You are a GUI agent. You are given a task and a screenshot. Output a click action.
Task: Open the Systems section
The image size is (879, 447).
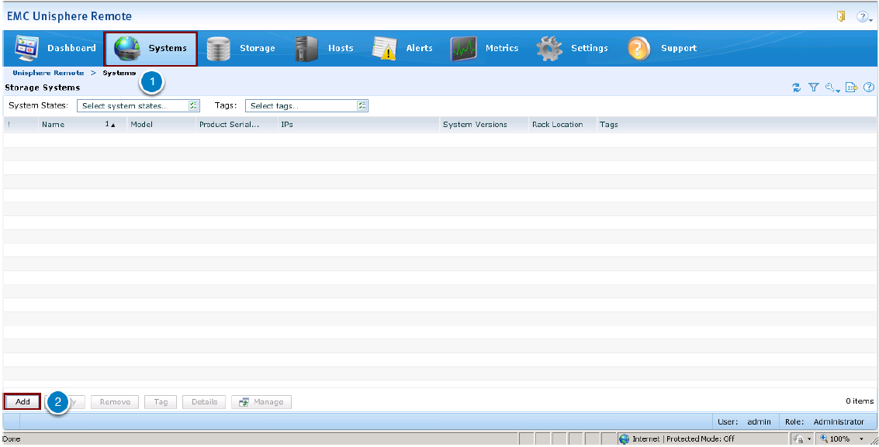(x=151, y=49)
